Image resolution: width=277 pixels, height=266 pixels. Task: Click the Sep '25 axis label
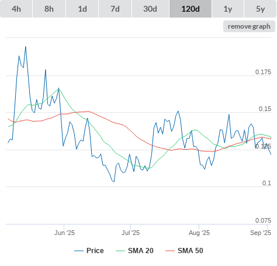[x=261, y=233]
